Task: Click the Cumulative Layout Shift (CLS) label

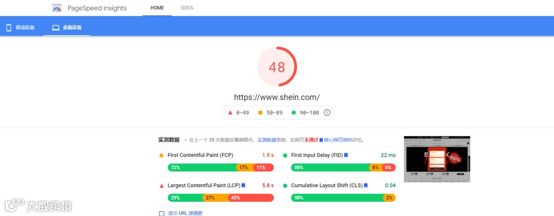Action: [x=327, y=185]
